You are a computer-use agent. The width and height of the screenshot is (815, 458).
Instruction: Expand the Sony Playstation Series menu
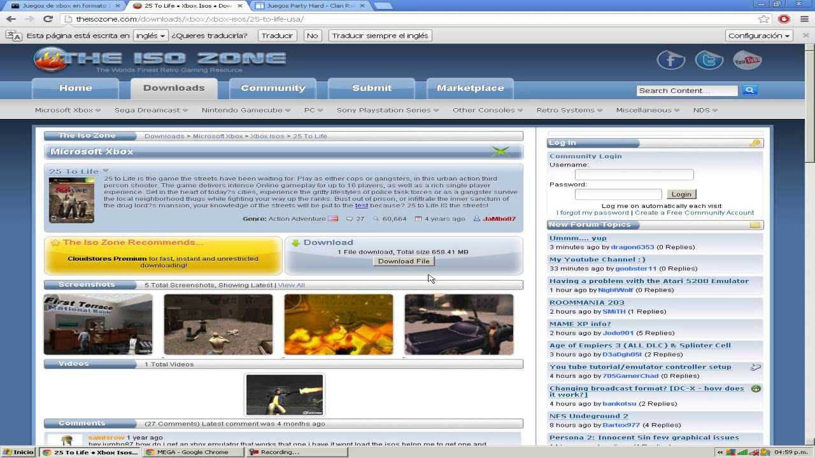(388, 110)
